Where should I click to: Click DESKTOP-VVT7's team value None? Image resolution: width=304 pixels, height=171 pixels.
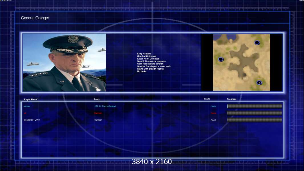213,120
